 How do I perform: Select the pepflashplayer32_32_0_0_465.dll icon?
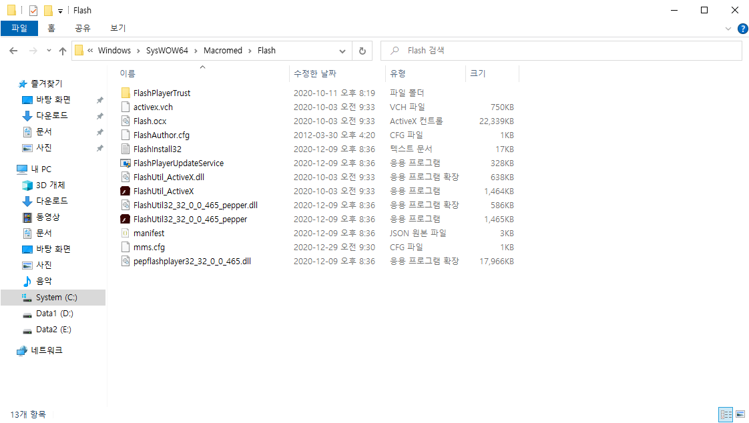coord(125,261)
